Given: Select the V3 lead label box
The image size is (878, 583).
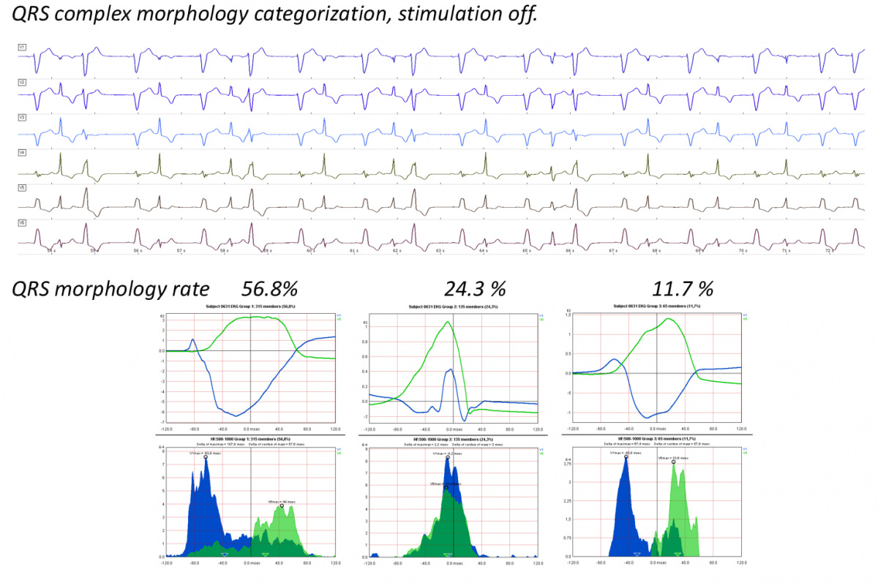Looking at the screenshot, I should point(22,117).
